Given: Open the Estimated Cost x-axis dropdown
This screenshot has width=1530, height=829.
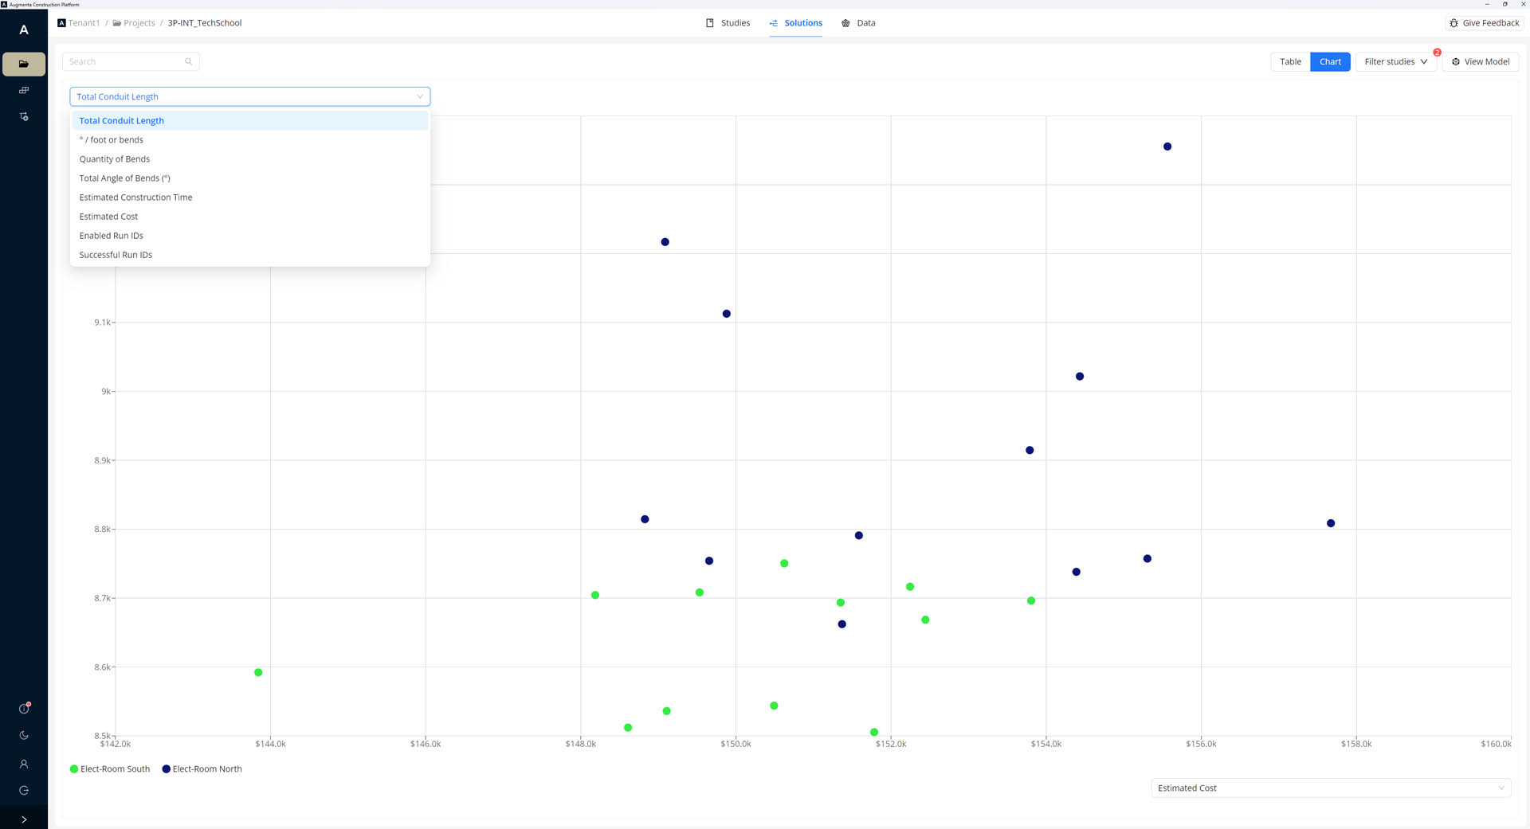Looking at the screenshot, I should [1330, 788].
